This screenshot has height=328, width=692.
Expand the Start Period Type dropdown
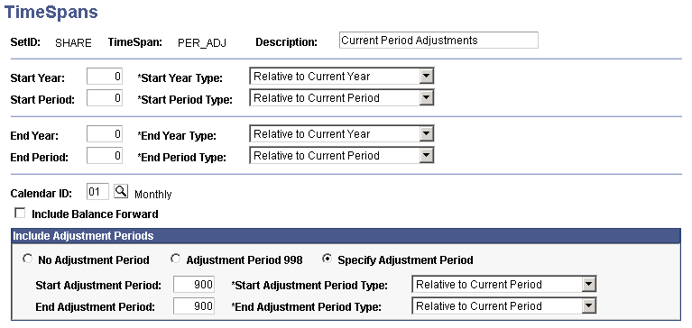[342, 98]
